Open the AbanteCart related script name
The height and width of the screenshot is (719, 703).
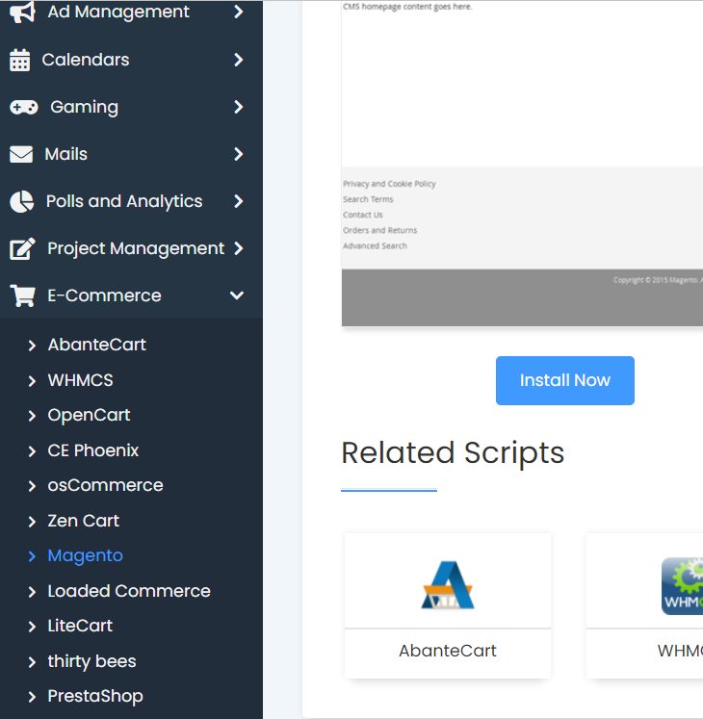(448, 651)
